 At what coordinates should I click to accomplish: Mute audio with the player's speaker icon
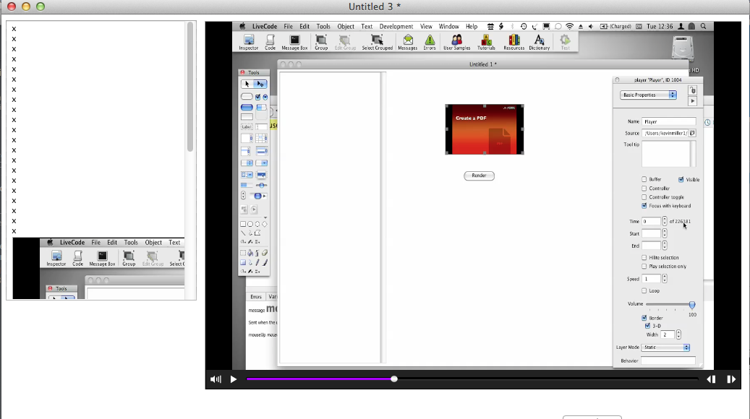point(216,379)
